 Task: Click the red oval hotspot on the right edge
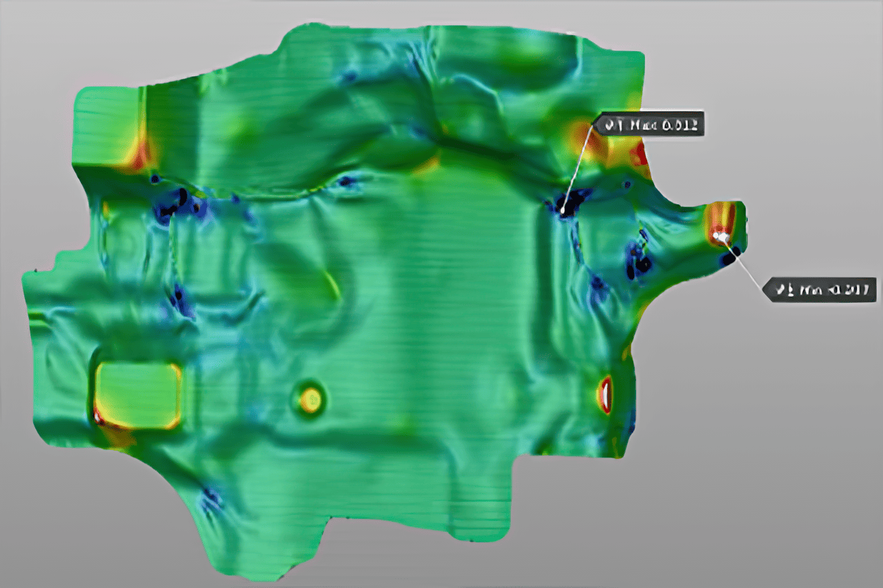pyautogui.click(x=605, y=395)
